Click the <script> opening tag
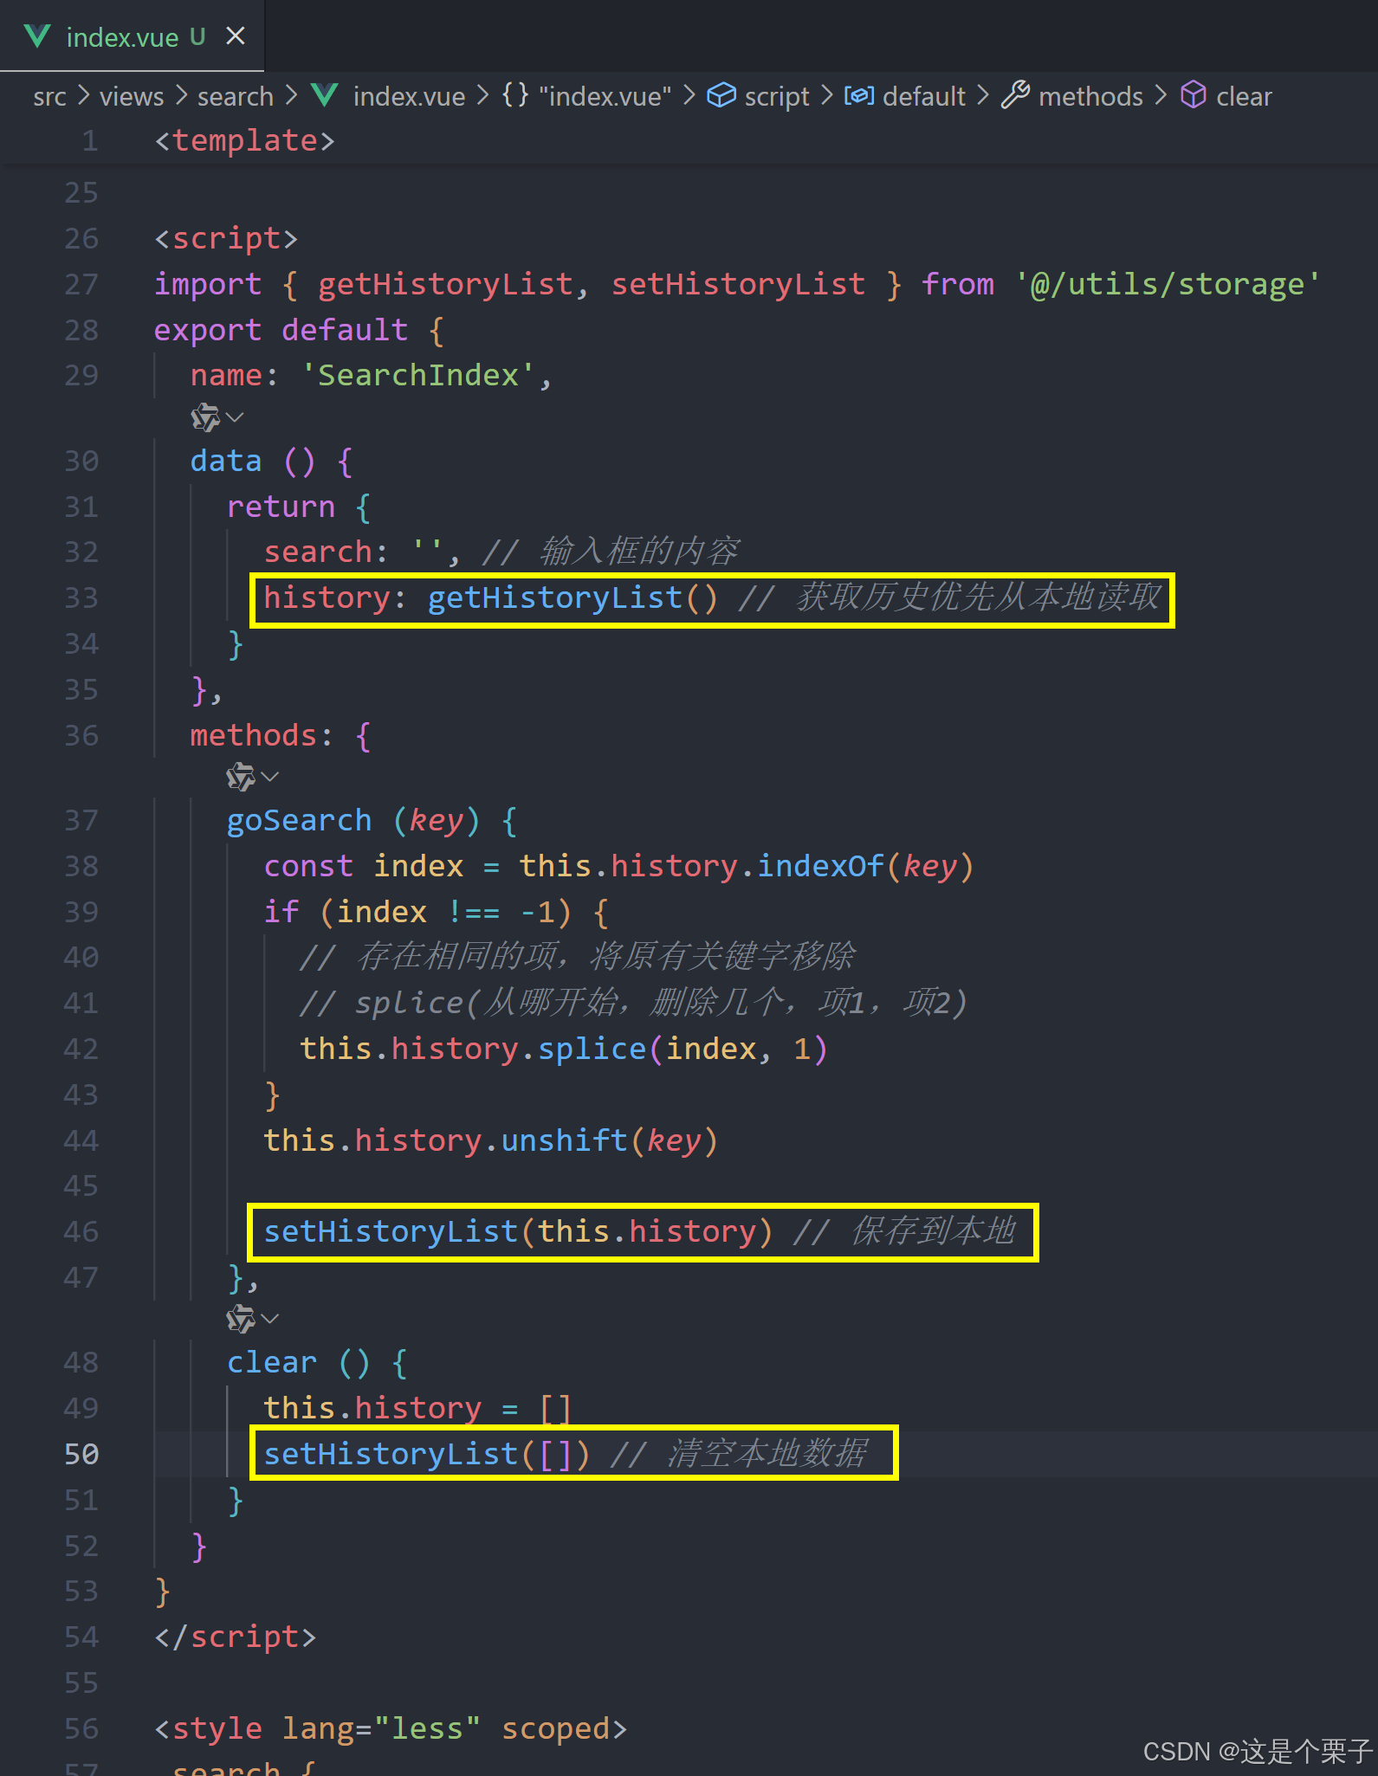This screenshot has height=1776, width=1378. [x=226, y=238]
